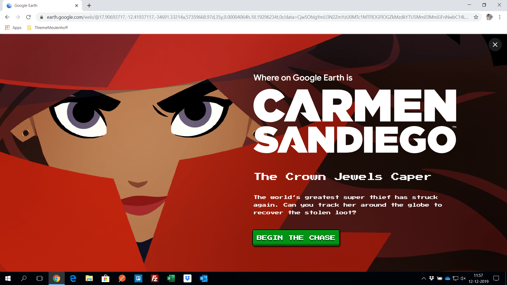The width and height of the screenshot is (507, 285).
Task: Open network settings tray icon
Action: point(456,278)
